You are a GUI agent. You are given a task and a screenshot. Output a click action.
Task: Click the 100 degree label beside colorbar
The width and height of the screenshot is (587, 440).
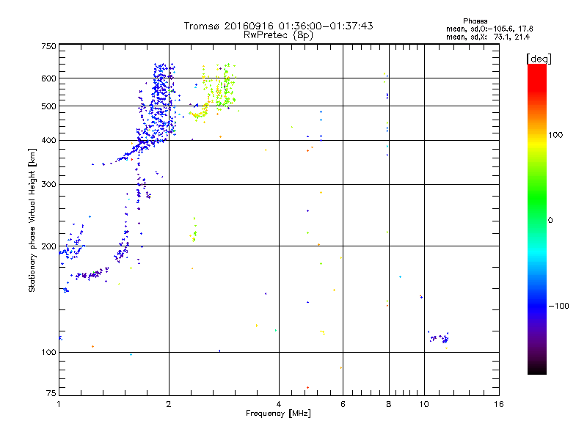pos(555,135)
